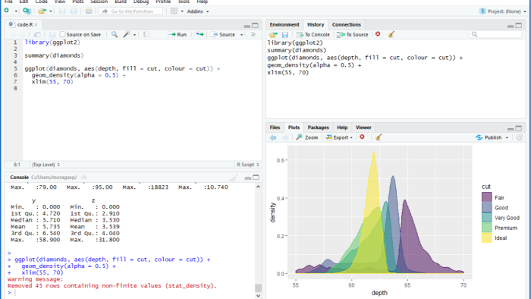Viewport: 531px width, 299px height.
Task: Click the Ideal yellow legend swatch
Action: [x=487, y=238]
